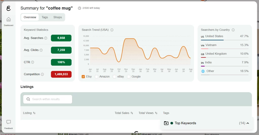Click the 7,259 Avg. Clicks badge

(x=61, y=50)
